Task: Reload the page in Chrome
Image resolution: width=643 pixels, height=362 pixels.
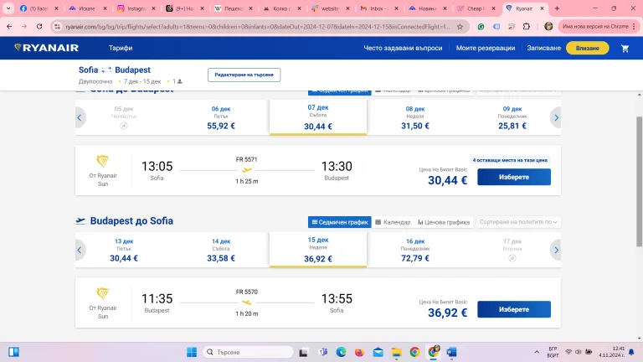Action: pyautogui.click(x=39, y=26)
